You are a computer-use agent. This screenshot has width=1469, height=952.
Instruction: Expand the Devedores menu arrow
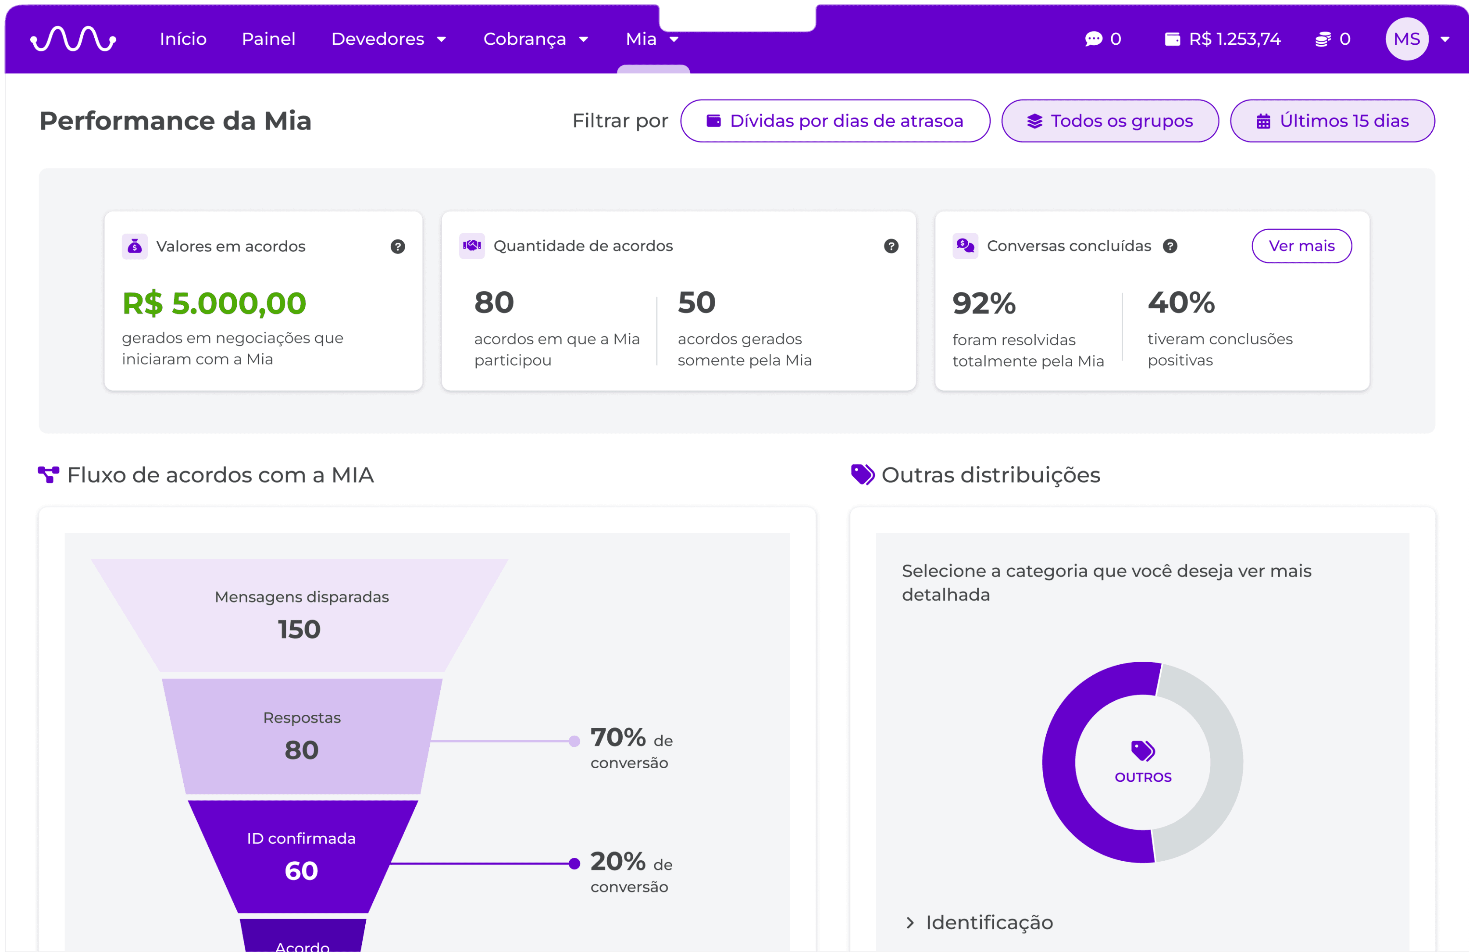pos(441,39)
